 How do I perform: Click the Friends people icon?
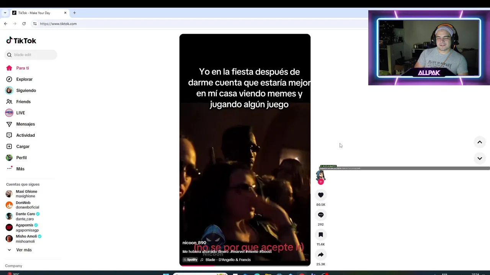click(9, 102)
